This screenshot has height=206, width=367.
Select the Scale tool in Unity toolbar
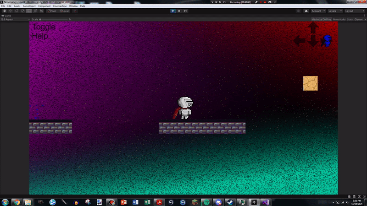click(x=22, y=11)
